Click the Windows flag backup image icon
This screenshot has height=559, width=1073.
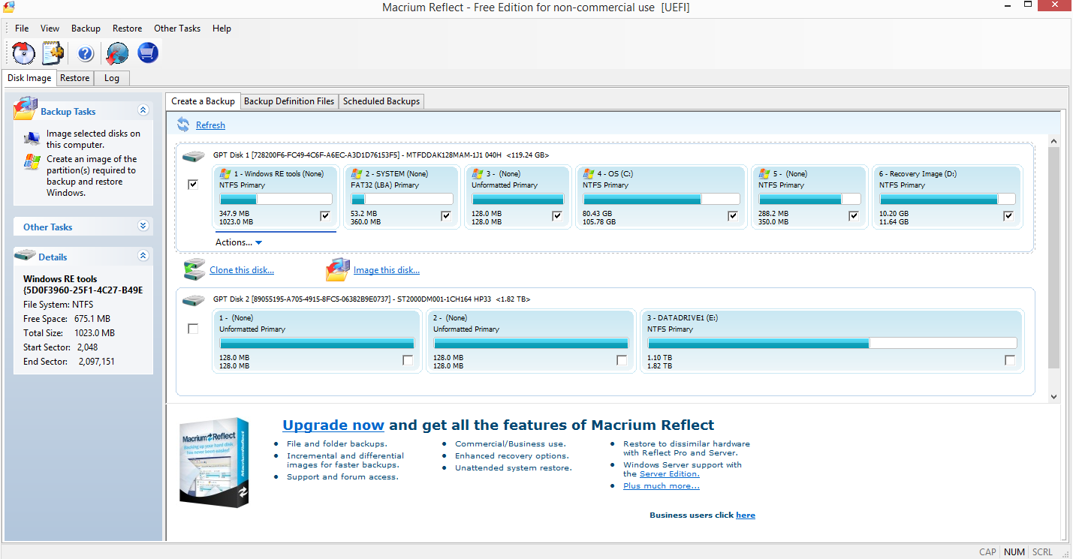[32, 162]
